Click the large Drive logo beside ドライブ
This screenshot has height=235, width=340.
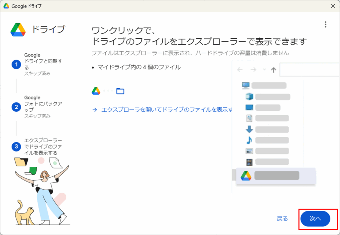pyautogui.click(x=18, y=29)
